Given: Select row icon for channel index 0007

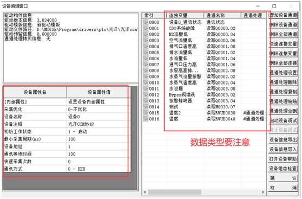Looking at the screenshot, I should pos(146,65).
